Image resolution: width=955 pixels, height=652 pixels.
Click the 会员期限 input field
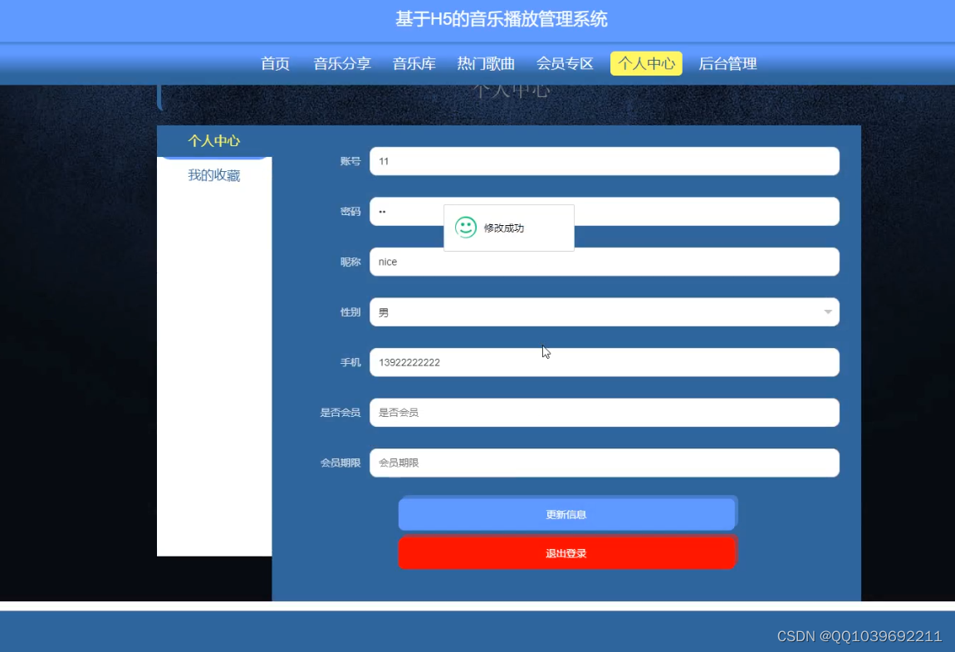click(x=605, y=463)
